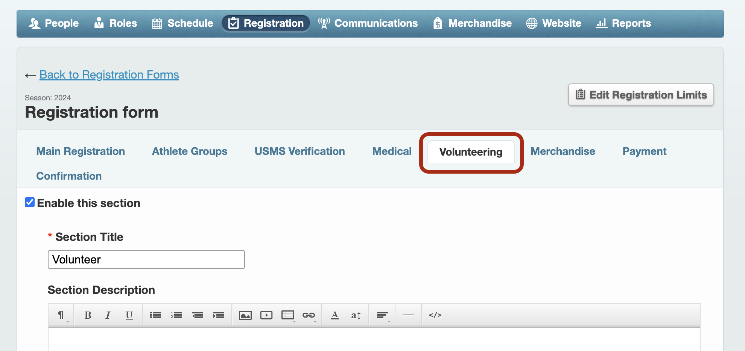Click Edit Registration Limits button

coord(641,95)
